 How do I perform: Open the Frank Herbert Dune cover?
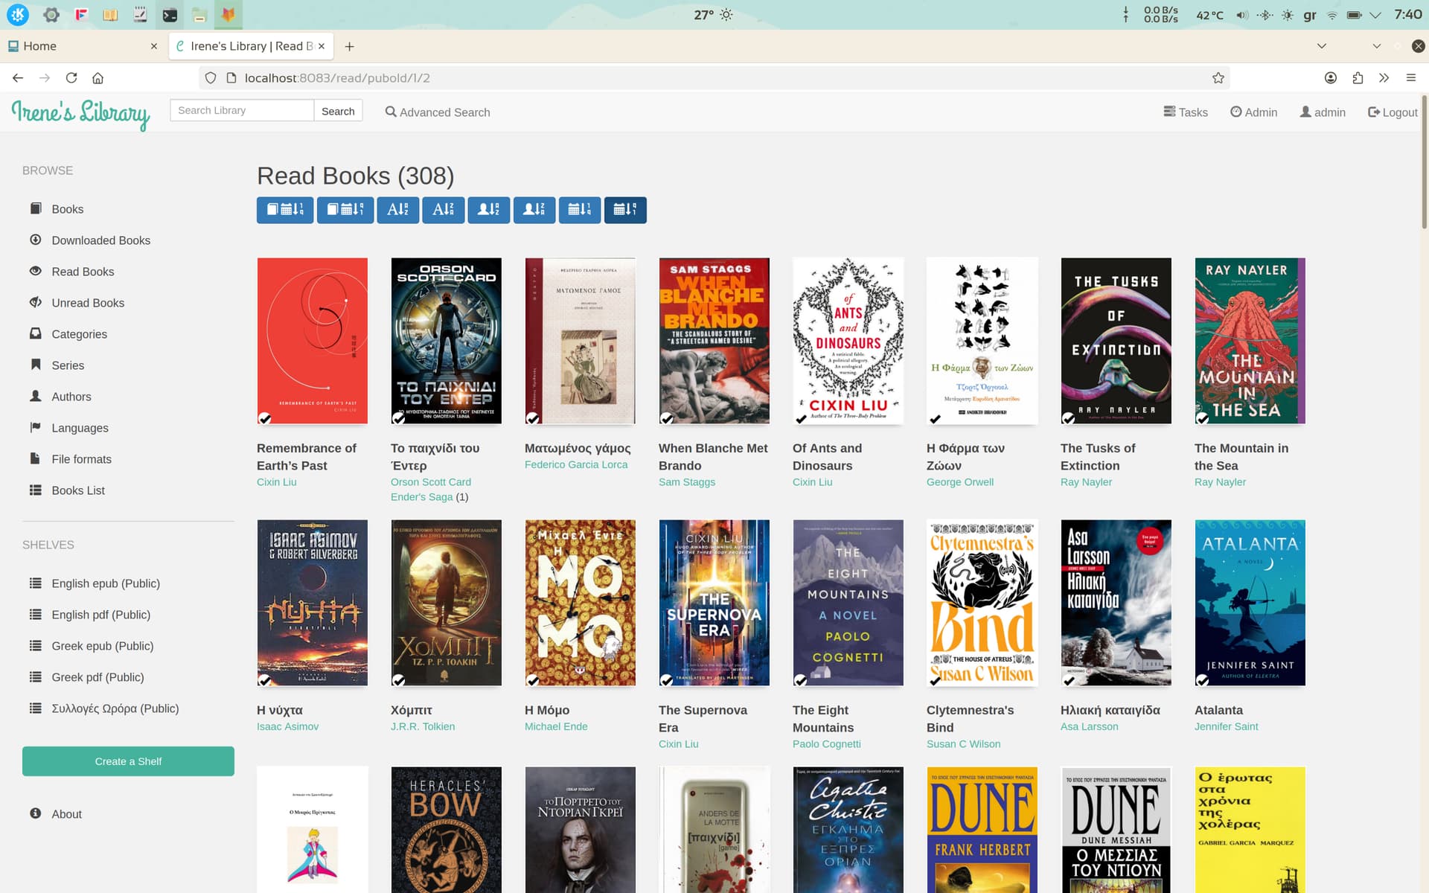(x=982, y=830)
